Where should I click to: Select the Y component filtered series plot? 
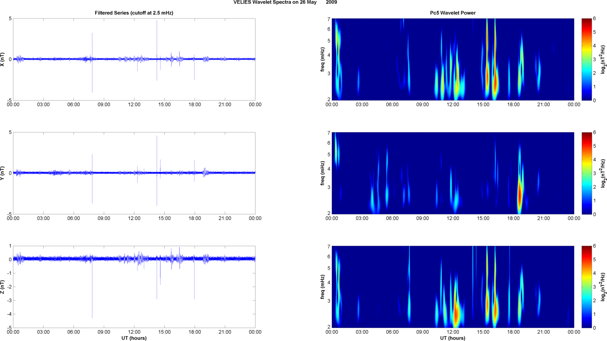[134, 173]
